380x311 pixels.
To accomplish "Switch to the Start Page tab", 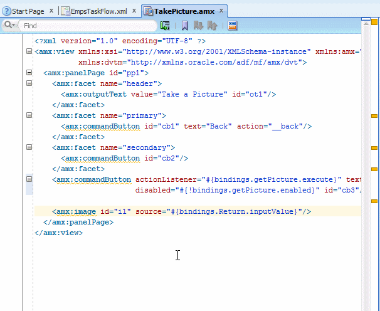I will coord(28,11).
